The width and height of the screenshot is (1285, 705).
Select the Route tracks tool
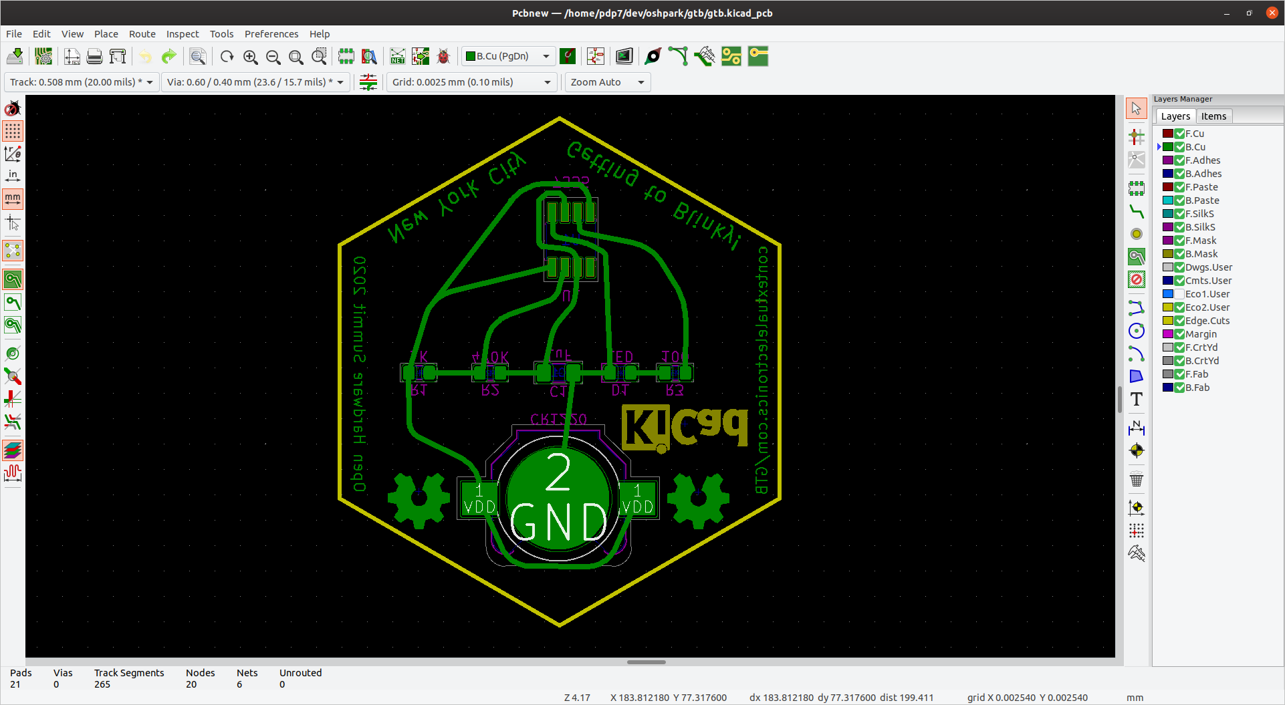coord(1136,212)
